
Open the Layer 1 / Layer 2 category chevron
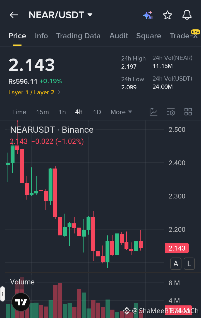coord(59,92)
